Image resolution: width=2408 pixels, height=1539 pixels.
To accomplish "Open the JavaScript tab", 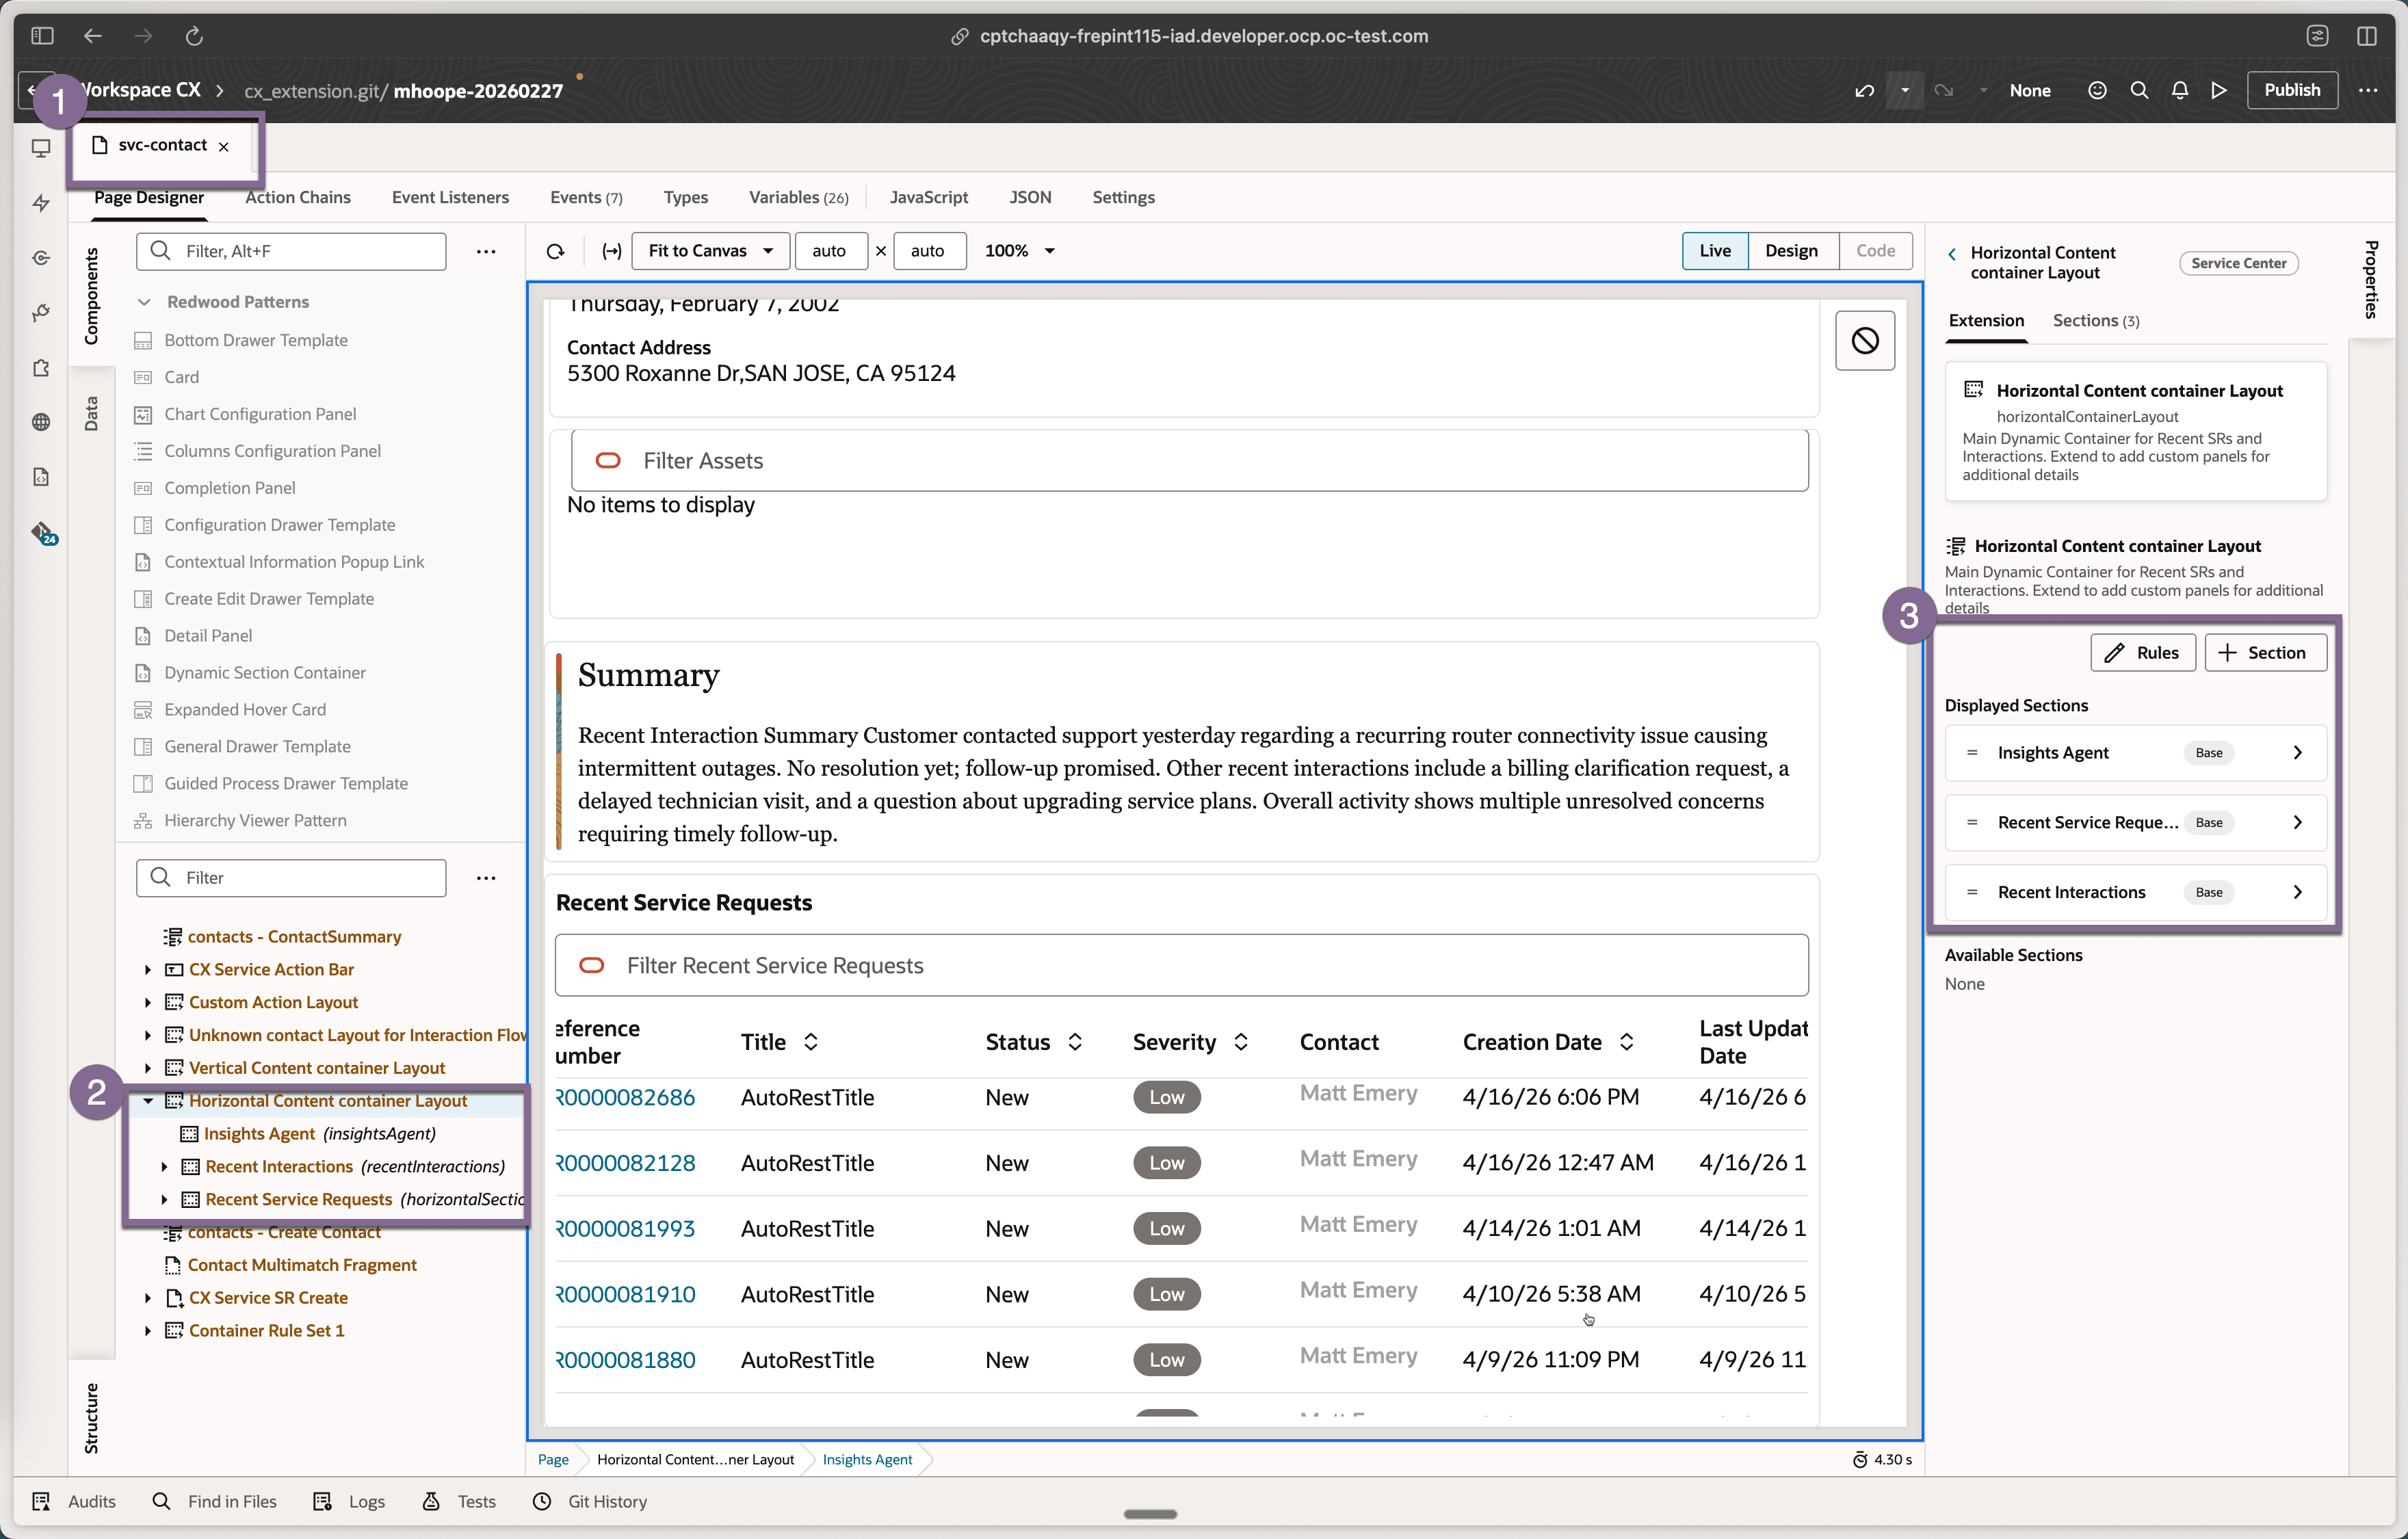I will [x=929, y=197].
